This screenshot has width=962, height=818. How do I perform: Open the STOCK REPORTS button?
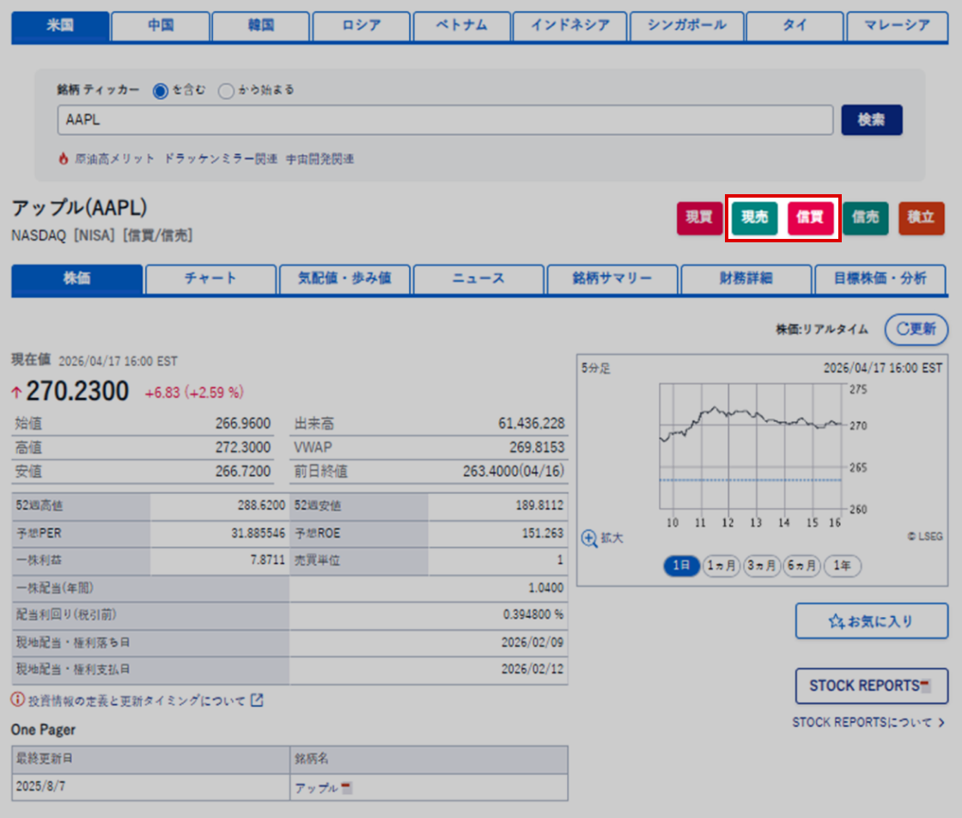(x=871, y=686)
